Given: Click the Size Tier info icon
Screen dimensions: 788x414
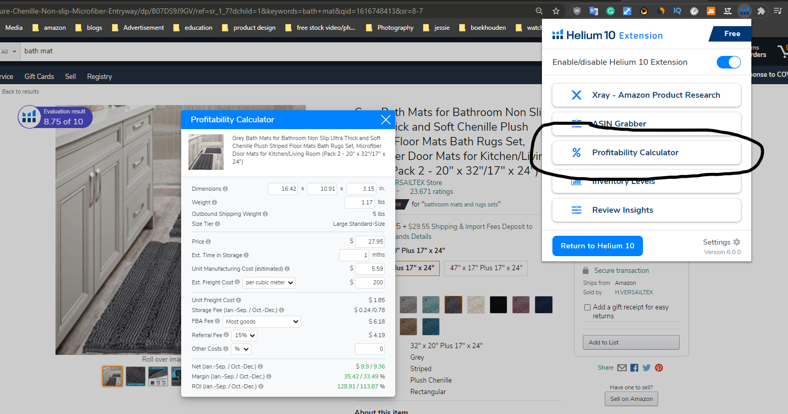Looking at the screenshot, I should 217,224.
